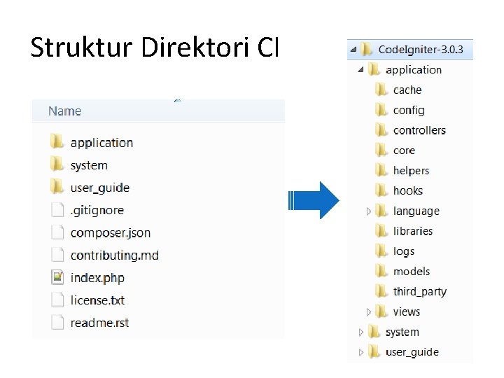Click the helpers folder icon

point(381,170)
